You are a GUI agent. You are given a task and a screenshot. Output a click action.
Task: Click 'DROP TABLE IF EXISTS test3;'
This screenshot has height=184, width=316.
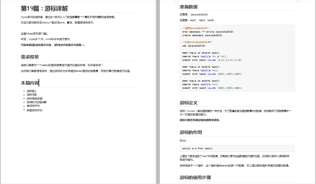pos(201,81)
